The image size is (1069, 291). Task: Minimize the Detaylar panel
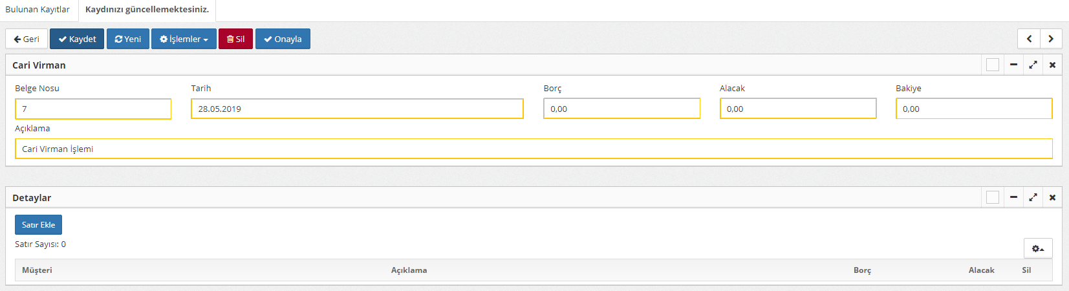1013,197
